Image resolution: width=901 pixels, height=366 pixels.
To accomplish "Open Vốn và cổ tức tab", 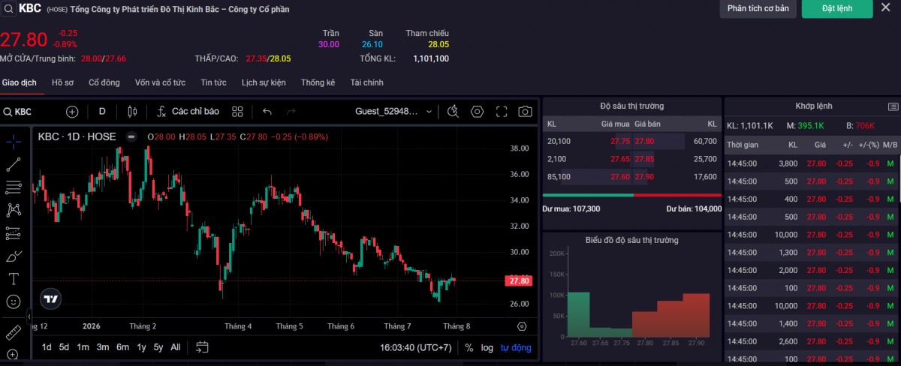I will pos(160,82).
